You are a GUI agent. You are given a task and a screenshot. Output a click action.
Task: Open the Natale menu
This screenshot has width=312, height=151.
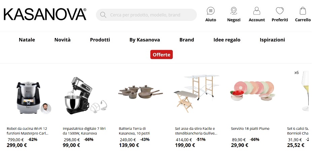27,40
